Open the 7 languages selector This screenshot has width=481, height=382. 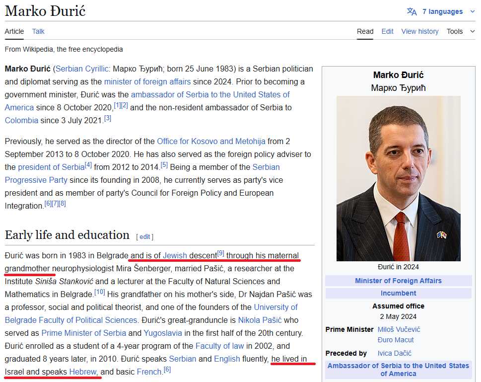click(442, 11)
